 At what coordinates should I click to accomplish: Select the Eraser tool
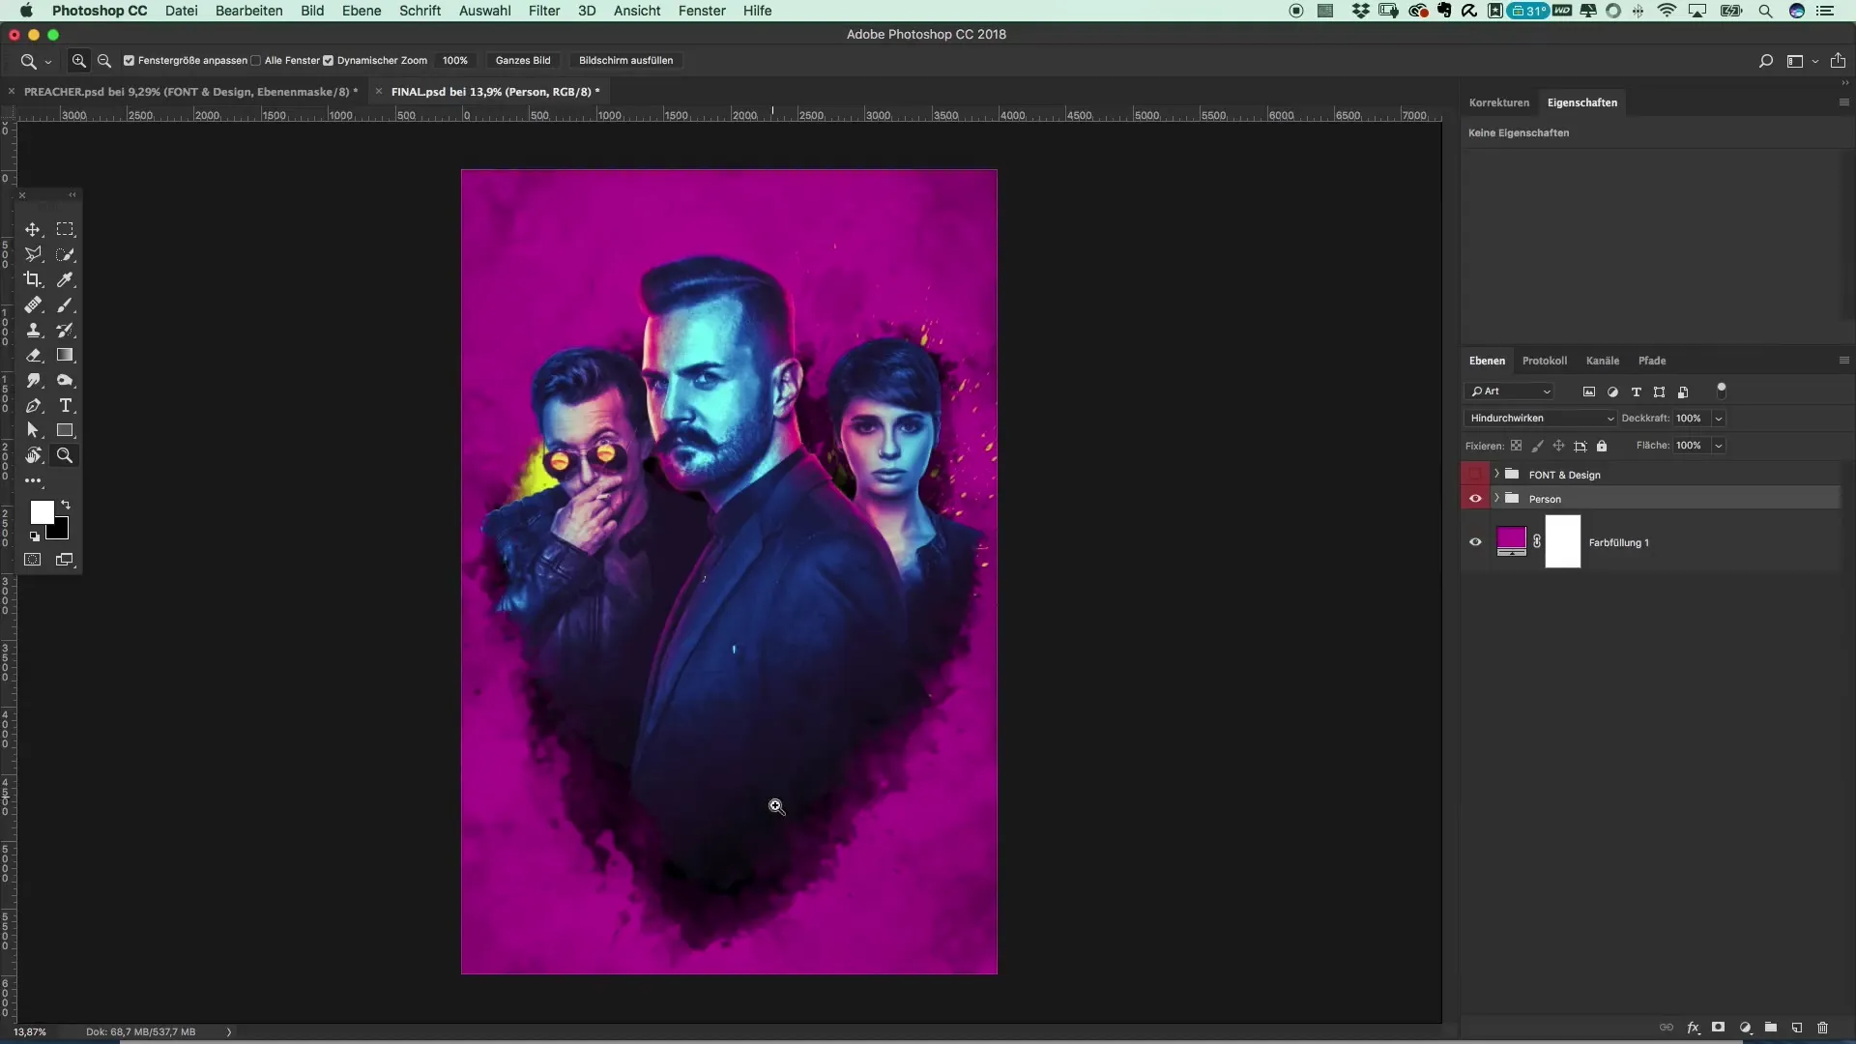(x=33, y=355)
